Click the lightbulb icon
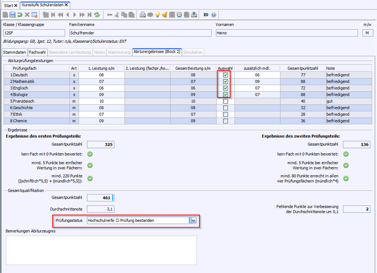The image size is (377, 273). tap(157, 15)
